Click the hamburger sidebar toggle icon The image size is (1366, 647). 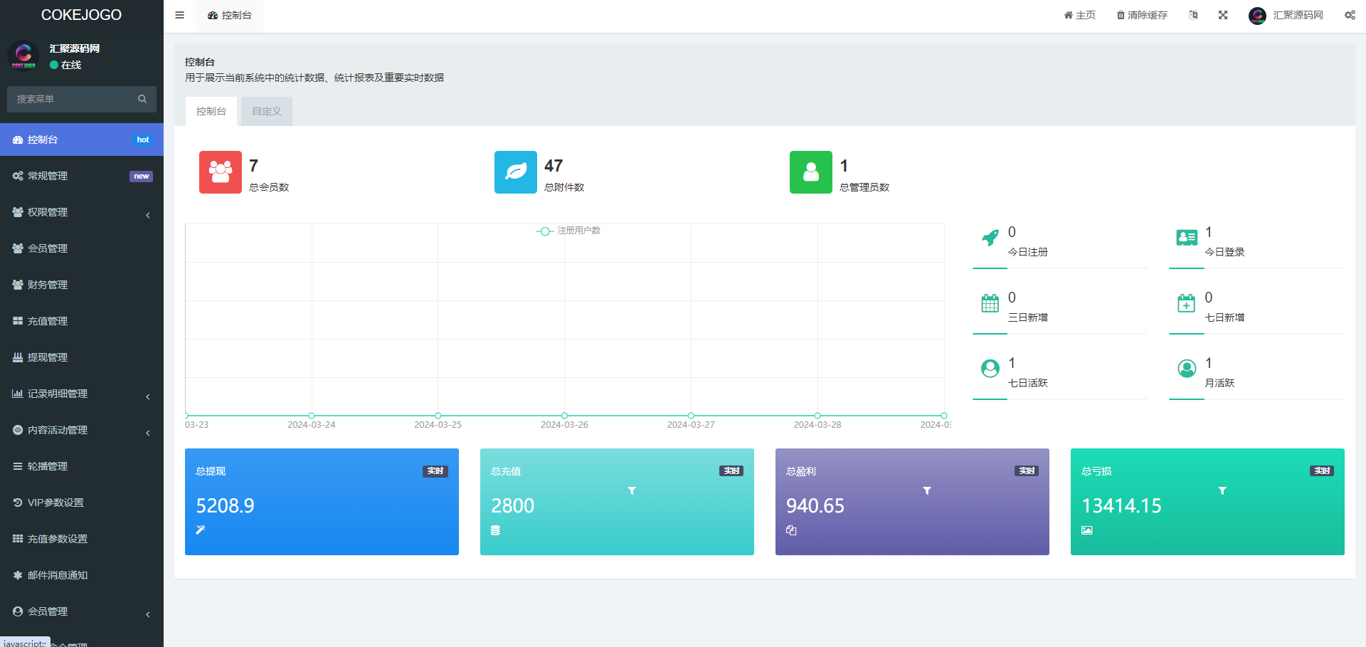click(x=179, y=15)
